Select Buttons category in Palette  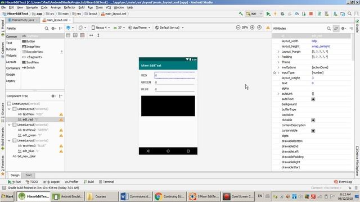pos(11,49)
